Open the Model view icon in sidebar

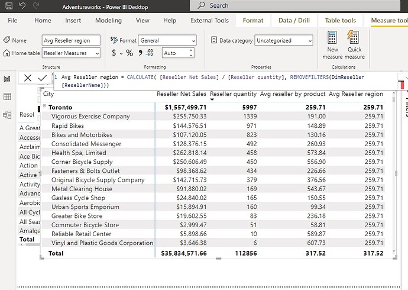(7, 115)
